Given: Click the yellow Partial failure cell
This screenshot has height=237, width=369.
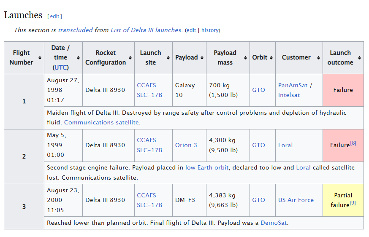Looking at the screenshot, I should tap(343, 200).
